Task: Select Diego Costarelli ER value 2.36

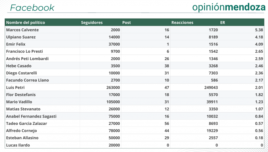Action: (x=259, y=73)
